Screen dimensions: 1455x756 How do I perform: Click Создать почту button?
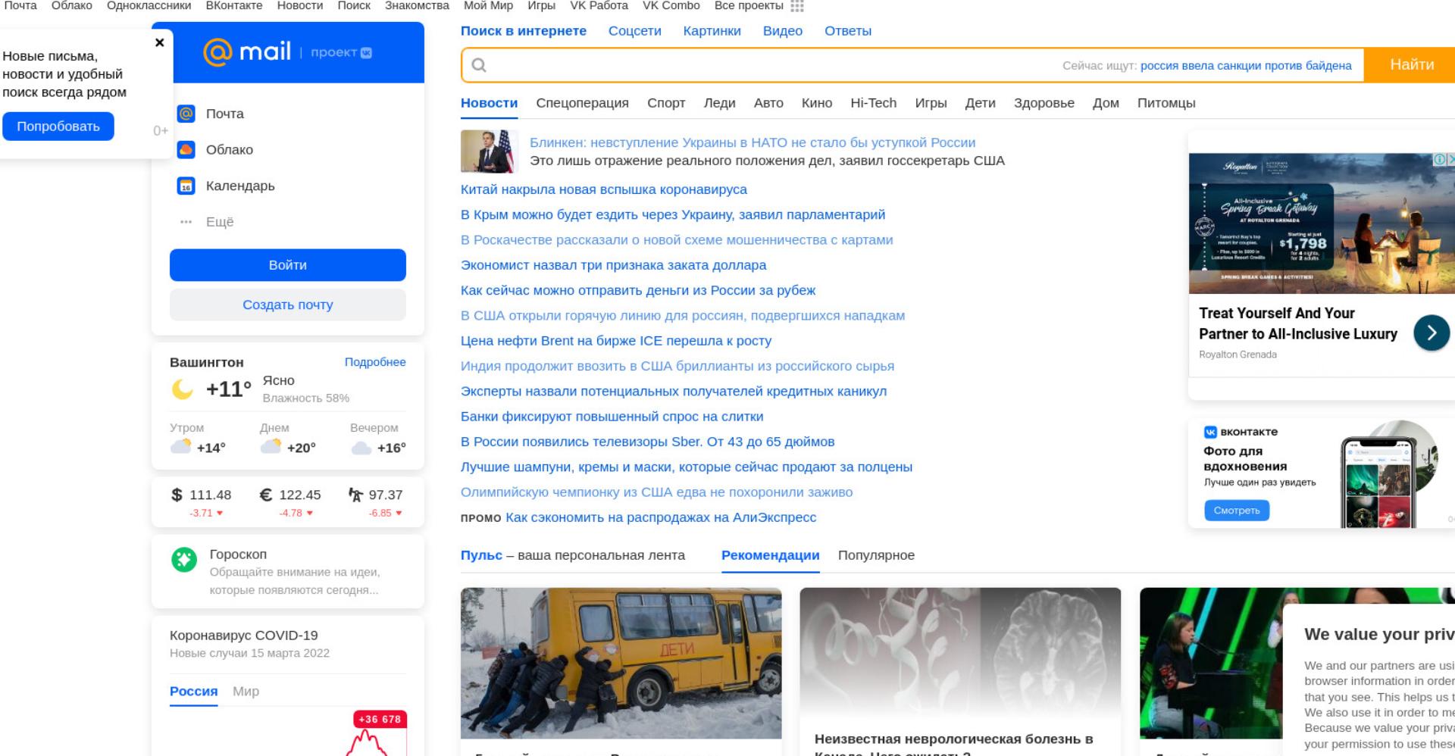pos(288,305)
